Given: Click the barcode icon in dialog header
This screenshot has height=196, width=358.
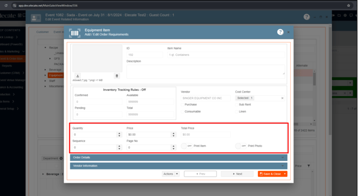Looking at the screenshot, I should (74, 33).
